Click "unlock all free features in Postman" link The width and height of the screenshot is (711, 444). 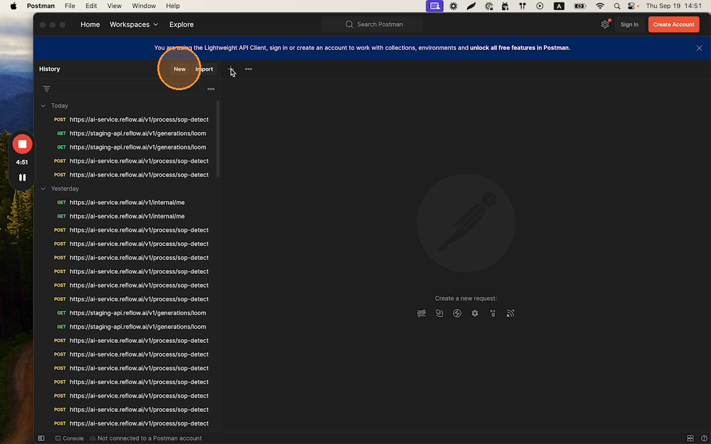[520, 47]
